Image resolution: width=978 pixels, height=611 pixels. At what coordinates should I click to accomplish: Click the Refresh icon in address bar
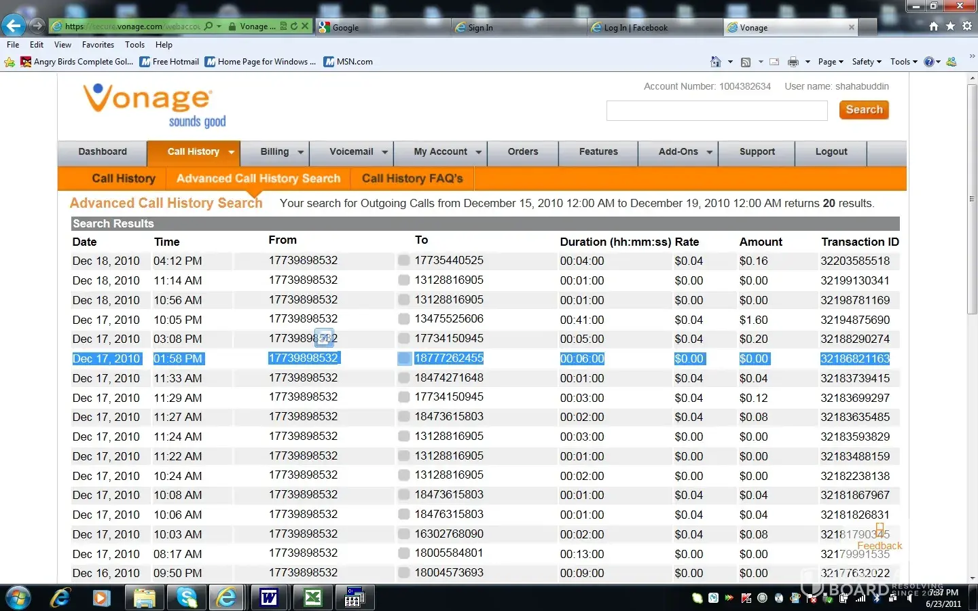(294, 26)
